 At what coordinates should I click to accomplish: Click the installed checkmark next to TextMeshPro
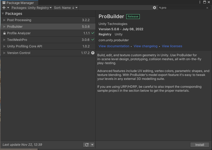[93, 40]
